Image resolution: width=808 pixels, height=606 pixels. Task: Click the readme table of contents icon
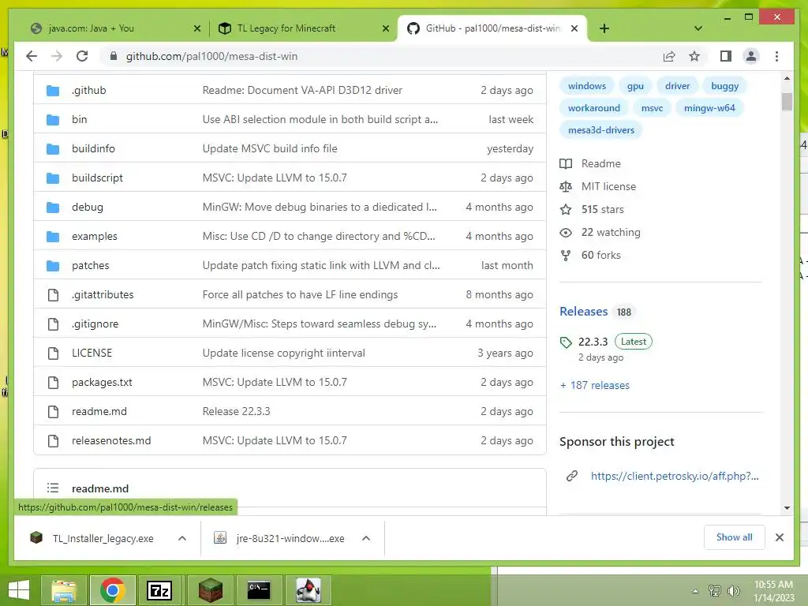pos(53,488)
